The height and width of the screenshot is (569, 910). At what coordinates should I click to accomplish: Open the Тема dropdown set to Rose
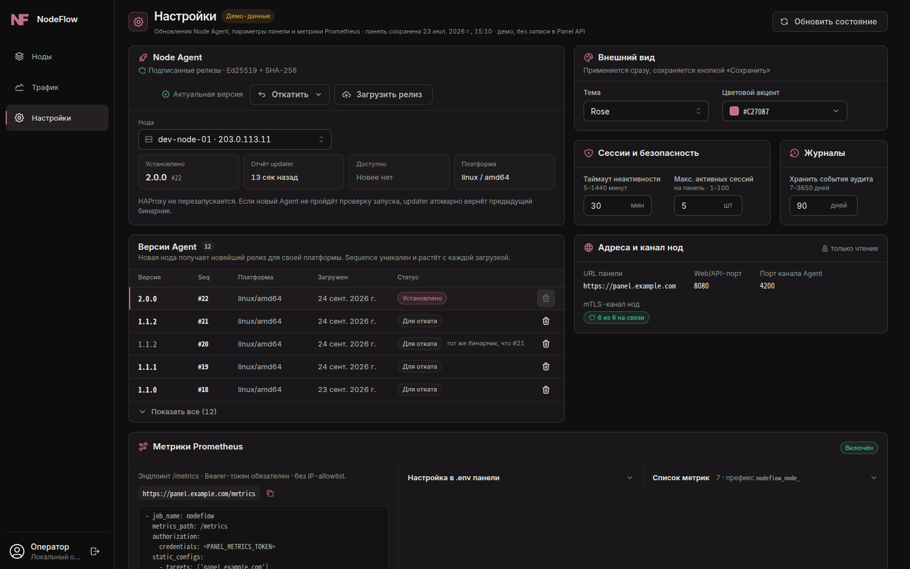(x=646, y=111)
